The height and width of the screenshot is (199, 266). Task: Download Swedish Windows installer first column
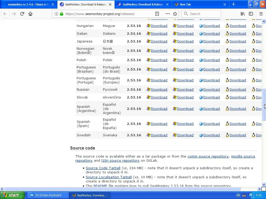(x=159, y=135)
